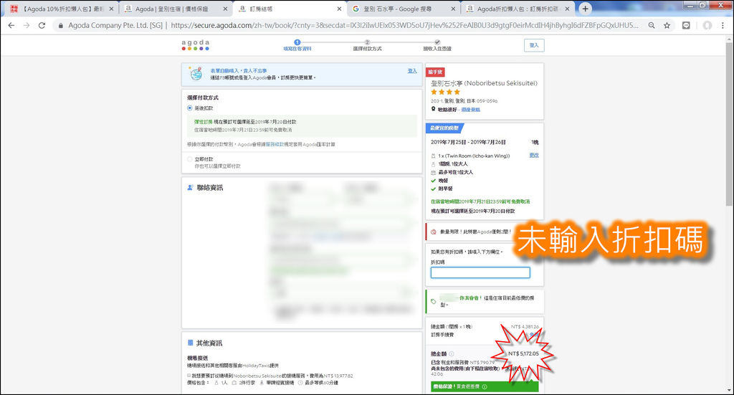Select the 立即付款 radio option

[189, 159]
